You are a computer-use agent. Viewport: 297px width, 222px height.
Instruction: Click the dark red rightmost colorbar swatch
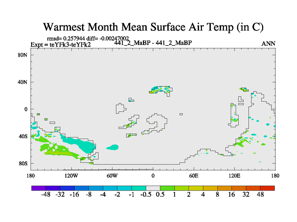[267, 188]
